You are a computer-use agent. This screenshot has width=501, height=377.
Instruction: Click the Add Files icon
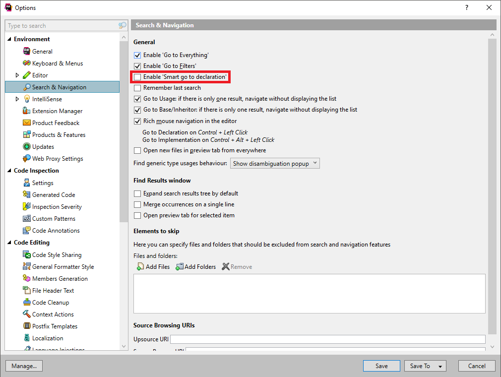click(x=139, y=266)
